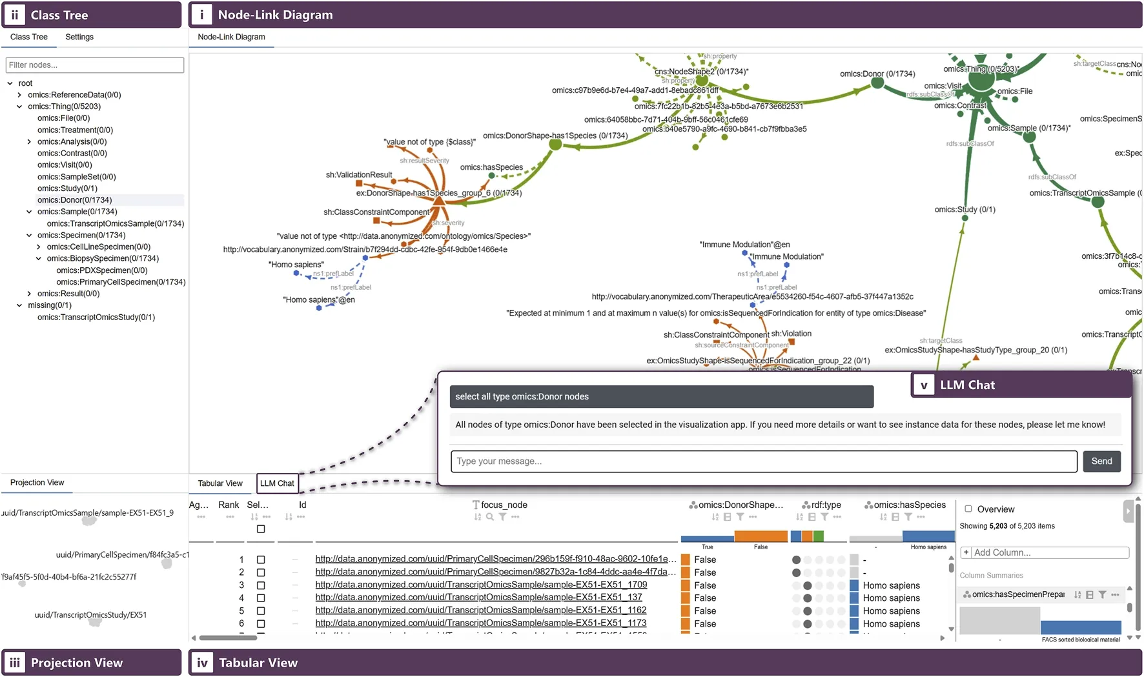Collapse the omics:Thing tree node
Viewport: 1144px width, 677px height.
click(19, 106)
